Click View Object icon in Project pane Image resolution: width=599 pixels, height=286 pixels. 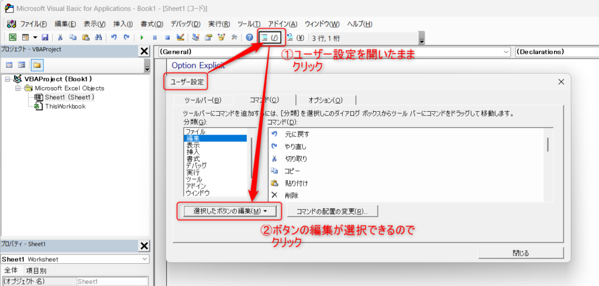22,65
